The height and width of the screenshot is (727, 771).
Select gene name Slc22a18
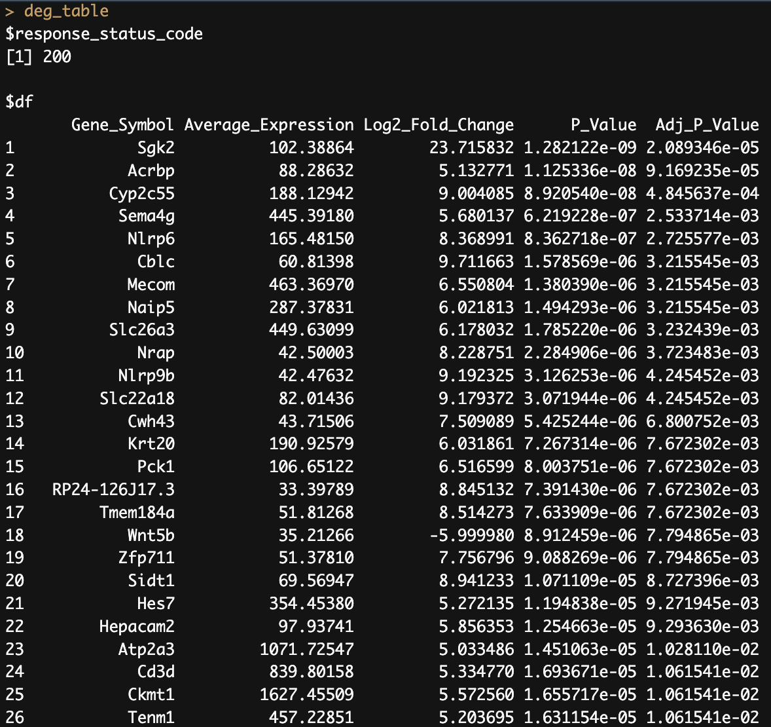click(137, 398)
